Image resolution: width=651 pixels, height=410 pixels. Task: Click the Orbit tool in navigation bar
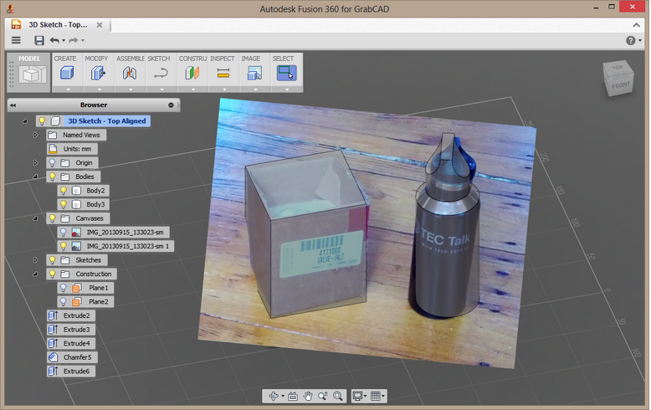[274, 396]
